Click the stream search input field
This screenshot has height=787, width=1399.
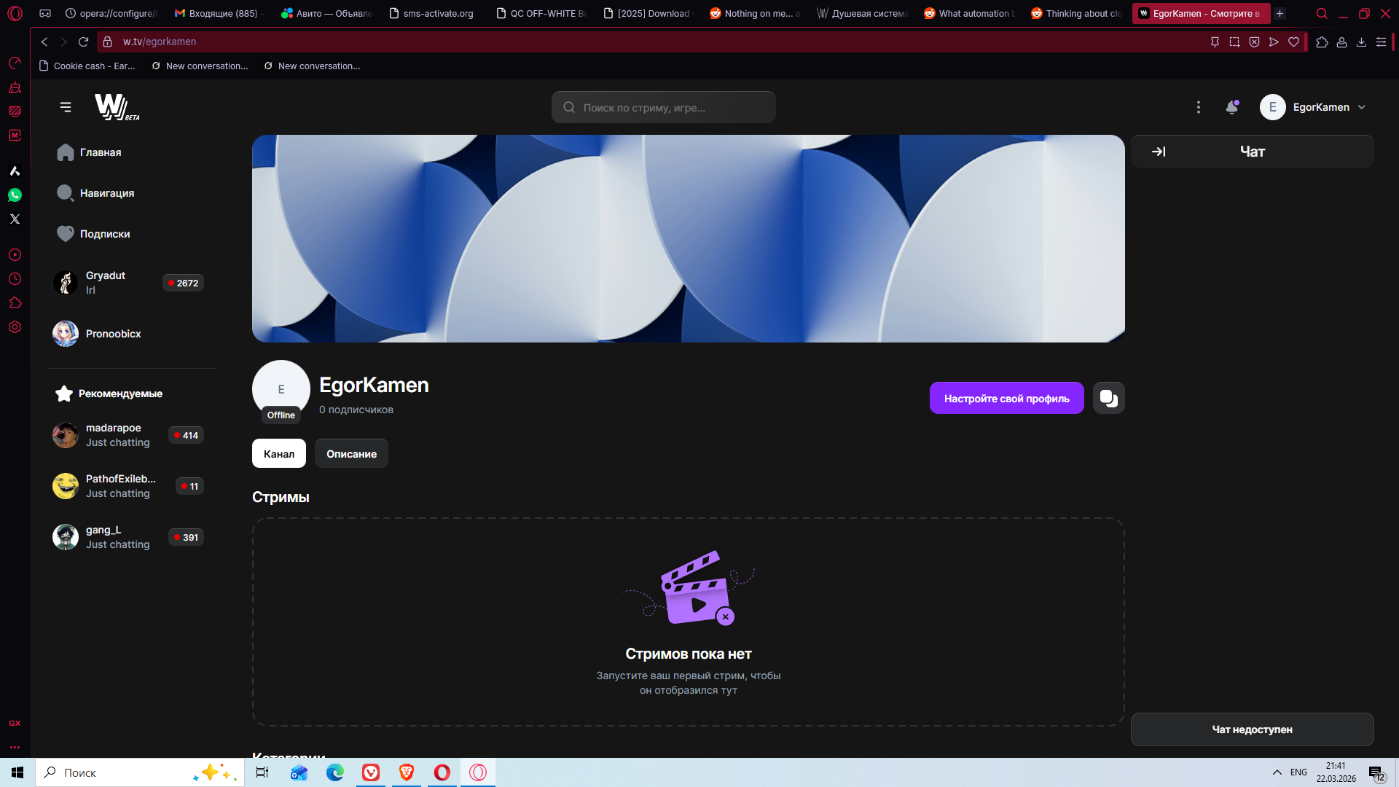click(663, 107)
